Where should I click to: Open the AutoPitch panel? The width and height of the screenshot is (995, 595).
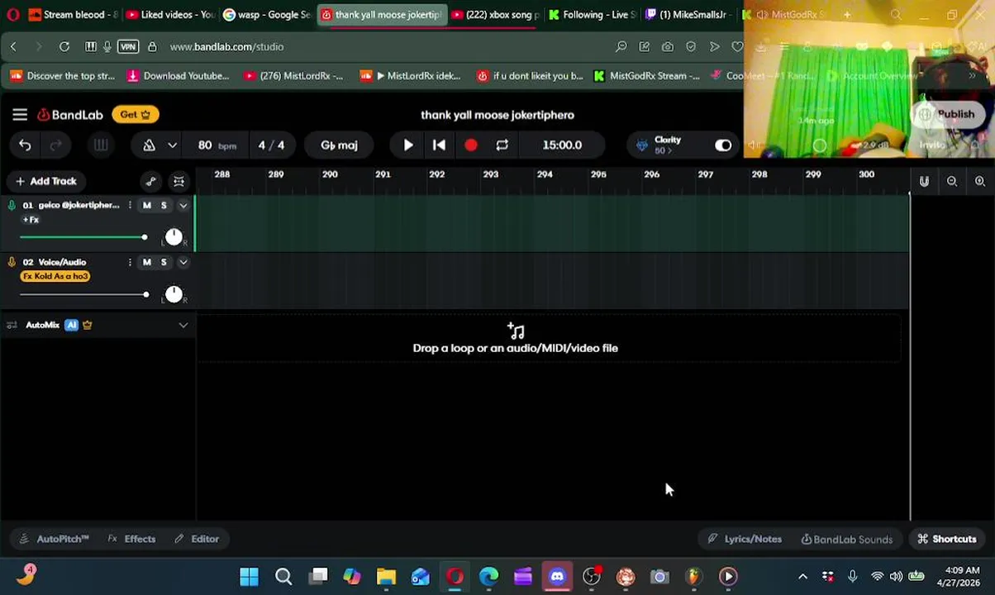pyautogui.click(x=54, y=539)
